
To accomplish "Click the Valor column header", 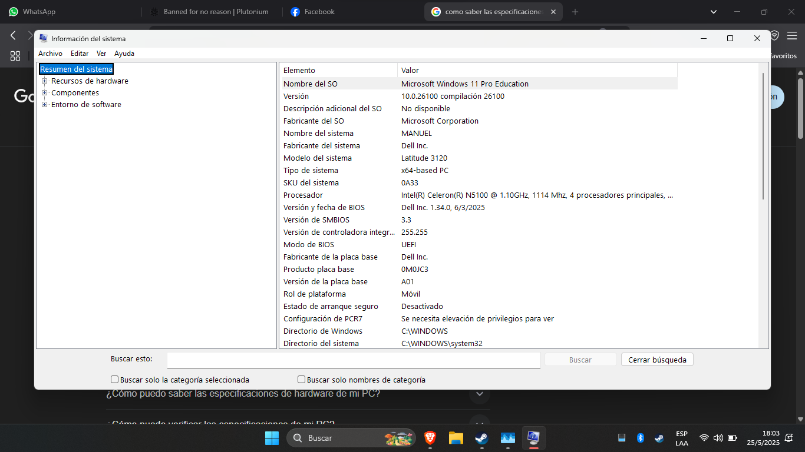I will [537, 70].
